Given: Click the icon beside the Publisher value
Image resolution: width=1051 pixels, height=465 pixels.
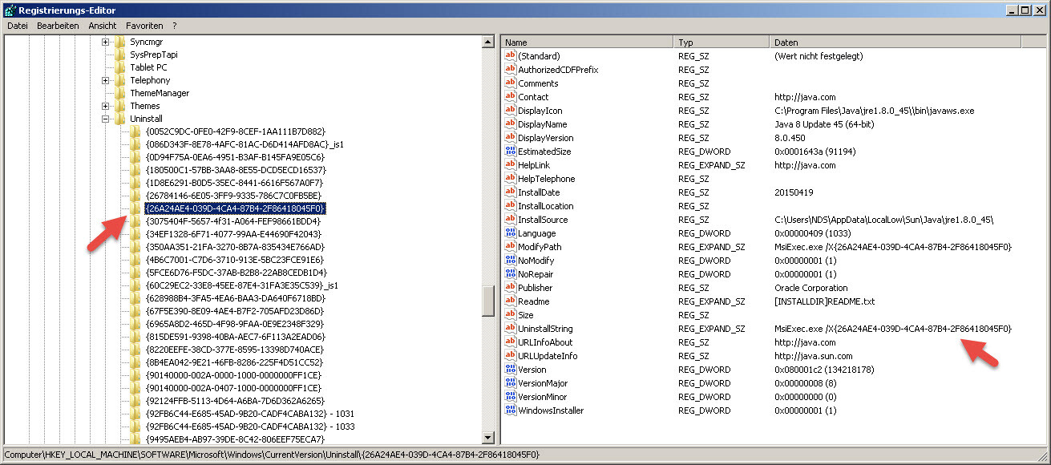Looking at the screenshot, I should 510,288.
